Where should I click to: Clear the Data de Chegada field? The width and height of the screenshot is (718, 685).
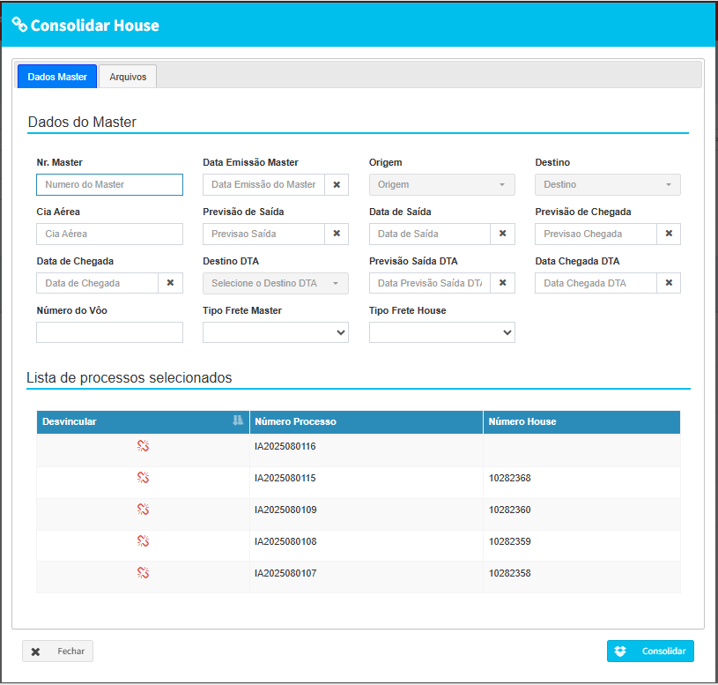point(170,283)
